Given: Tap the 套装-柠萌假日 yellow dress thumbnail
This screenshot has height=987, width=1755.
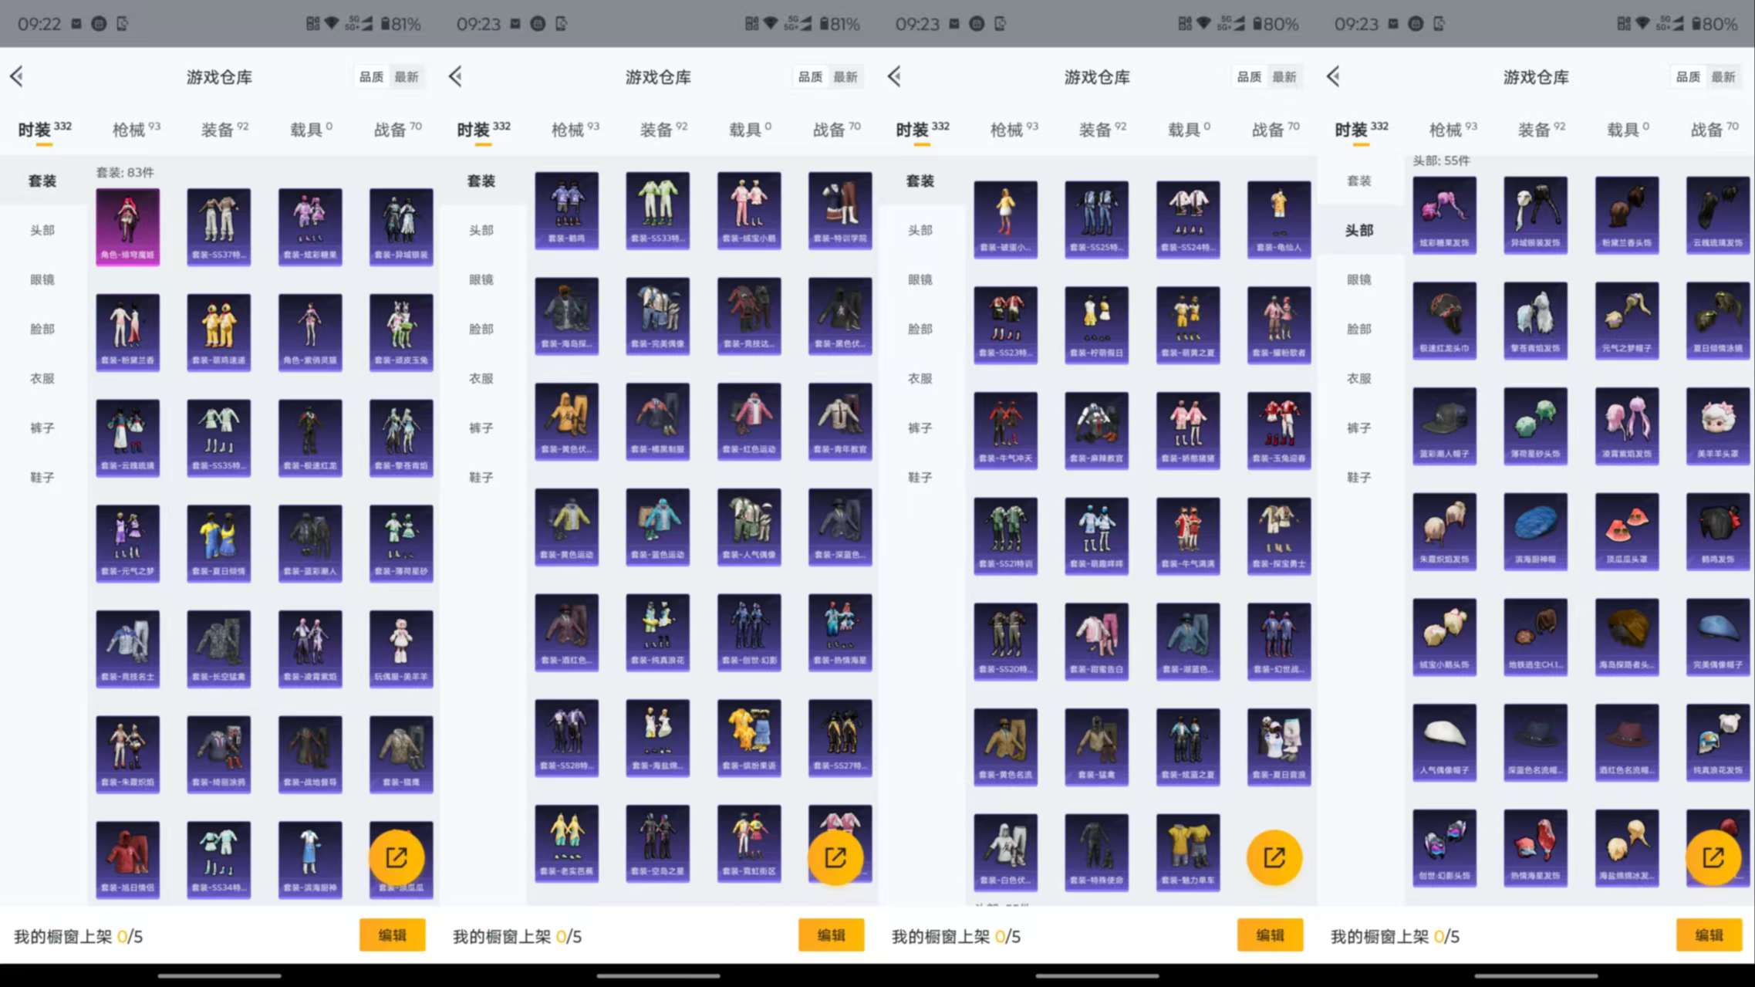Looking at the screenshot, I should tap(1096, 325).
